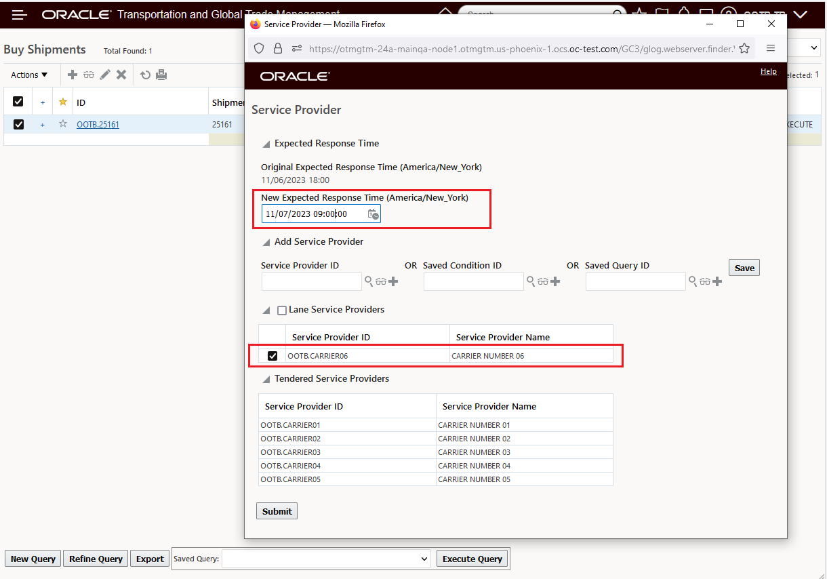Expand the plus in shipment OOTB.25161 row
Image resolution: width=827 pixels, height=579 pixels.
(x=42, y=125)
